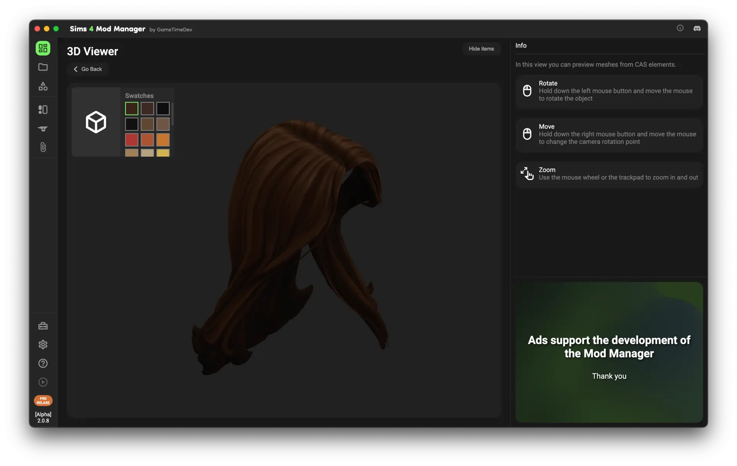Click the 'Ads support the development' banner

609,352
